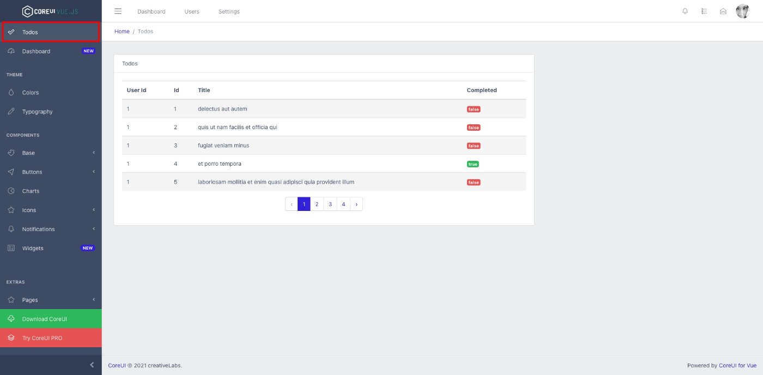Open the notifications bell in the header
Viewport: 763px width, 375px height.
[685, 11]
